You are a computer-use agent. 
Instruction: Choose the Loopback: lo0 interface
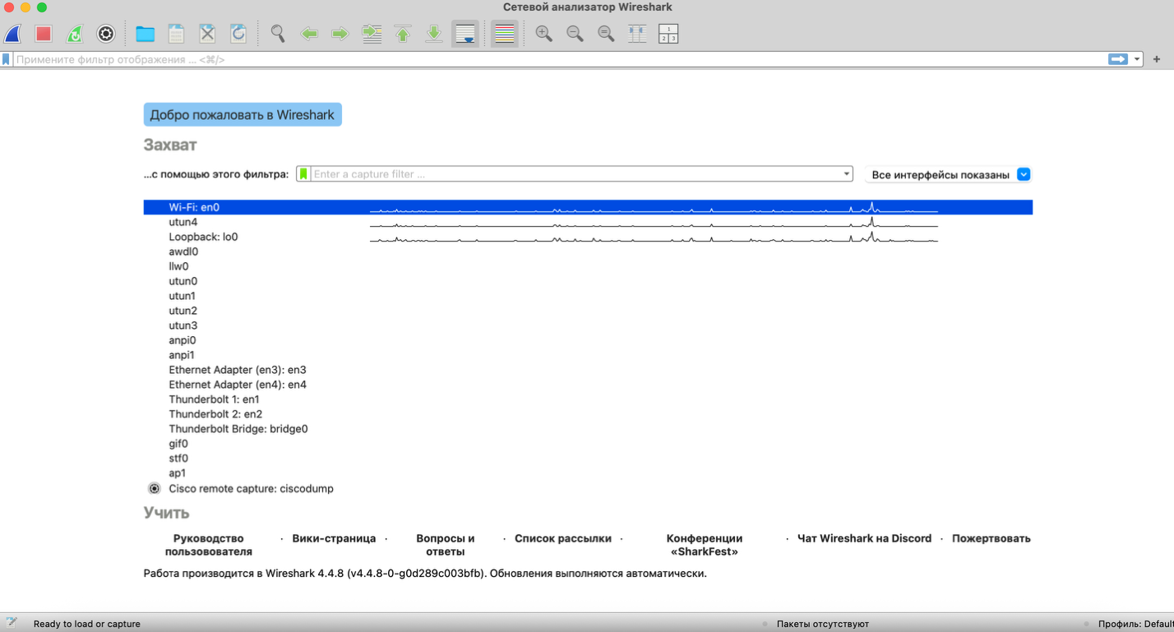[203, 238]
